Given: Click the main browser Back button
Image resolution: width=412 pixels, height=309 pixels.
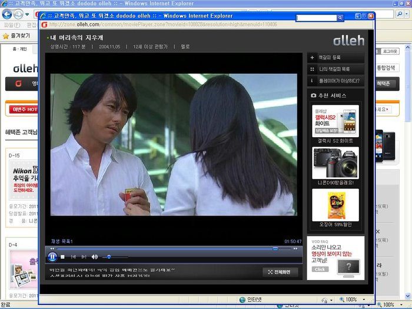Looking at the screenshot, I should 7,14.
